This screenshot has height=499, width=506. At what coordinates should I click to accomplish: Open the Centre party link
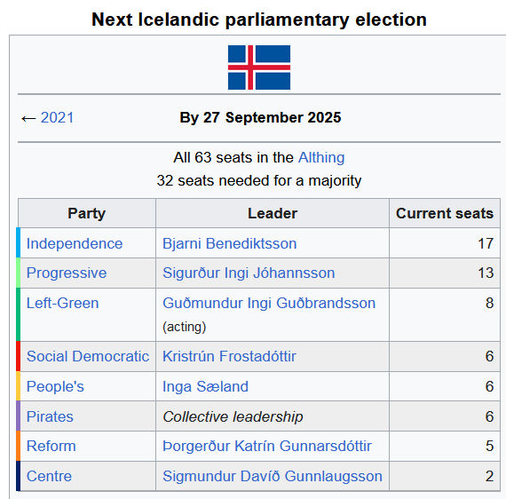[x=49, y=476]
